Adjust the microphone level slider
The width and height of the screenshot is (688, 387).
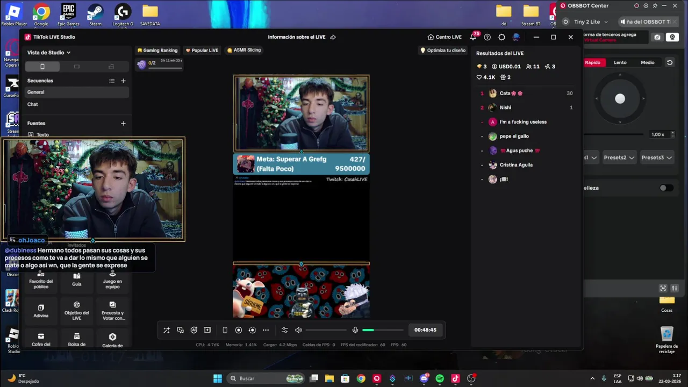pos(383,330)
